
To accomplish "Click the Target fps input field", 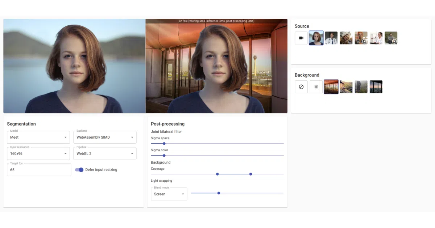I will (39, 170).
